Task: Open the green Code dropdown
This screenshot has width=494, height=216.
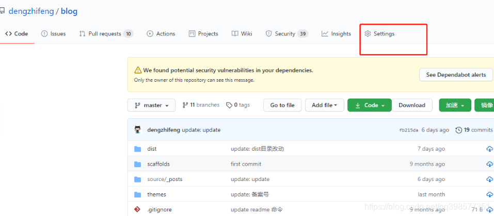Action: point(370,105)
